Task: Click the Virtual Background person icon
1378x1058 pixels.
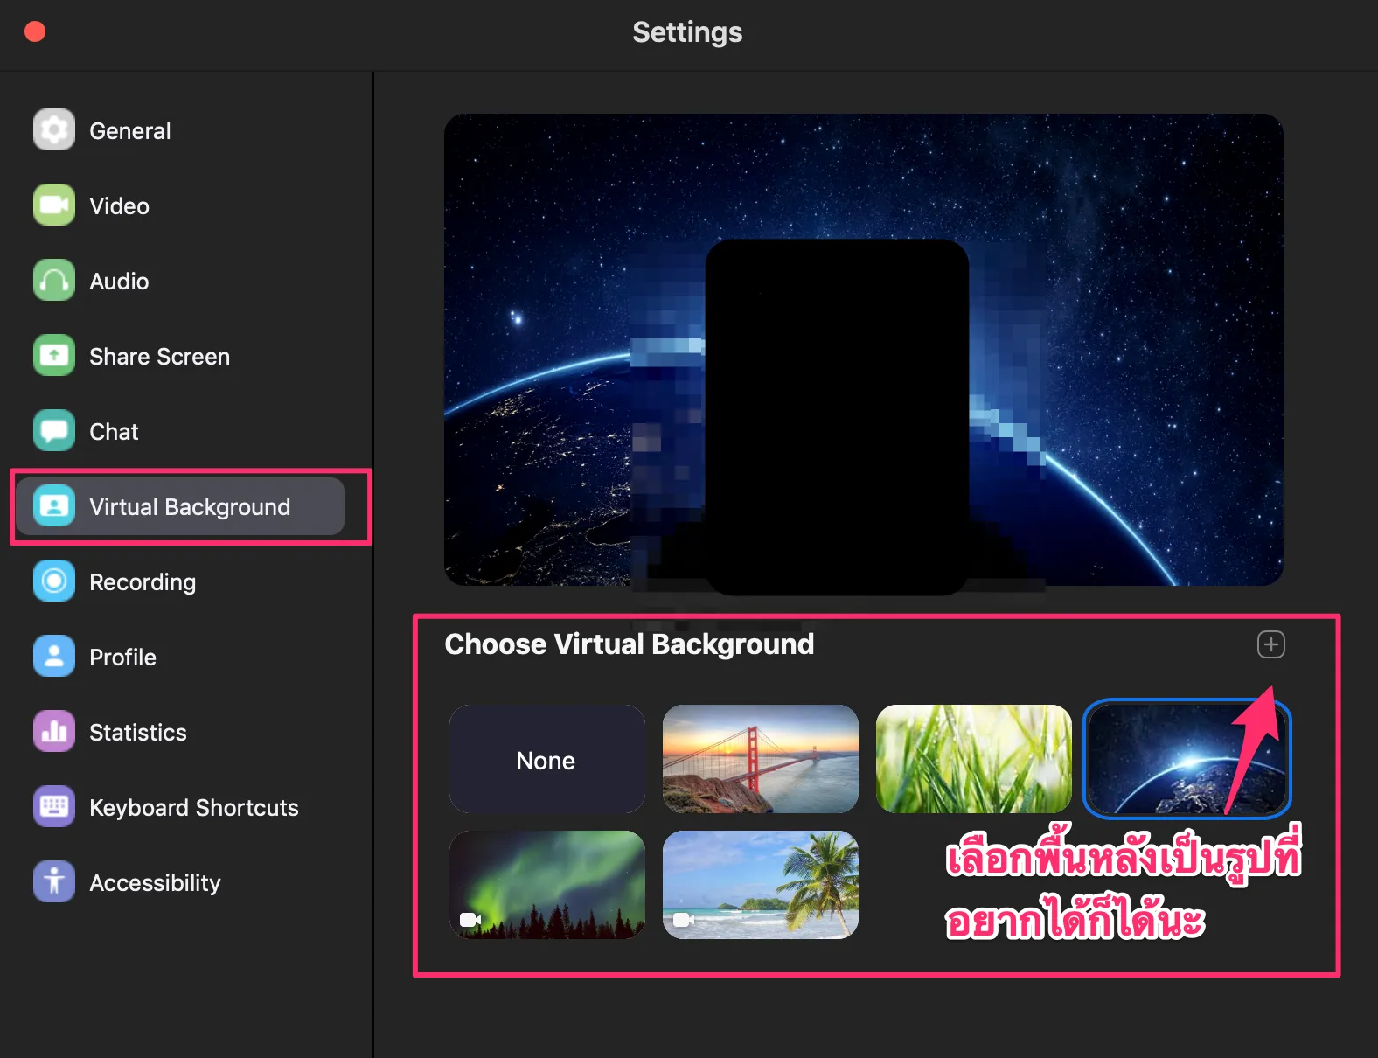Action: pos(54,506)
